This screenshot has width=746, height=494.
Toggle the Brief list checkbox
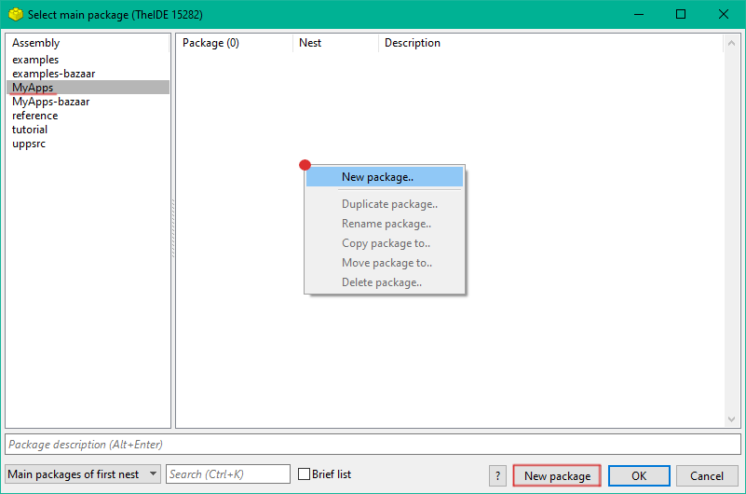[304, 474]
